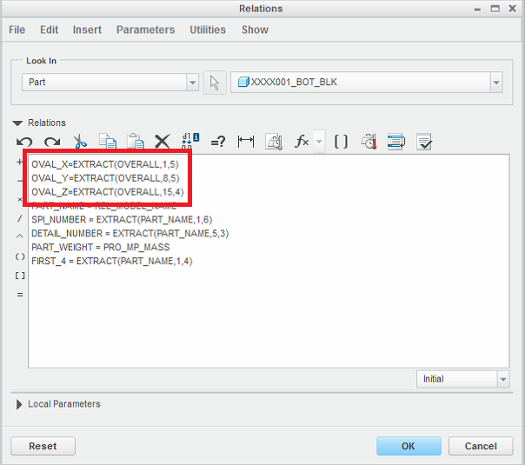This screenshot has height=465, width=525.
Task: Expand the Local Parameters section
Action: coord(19,404)
